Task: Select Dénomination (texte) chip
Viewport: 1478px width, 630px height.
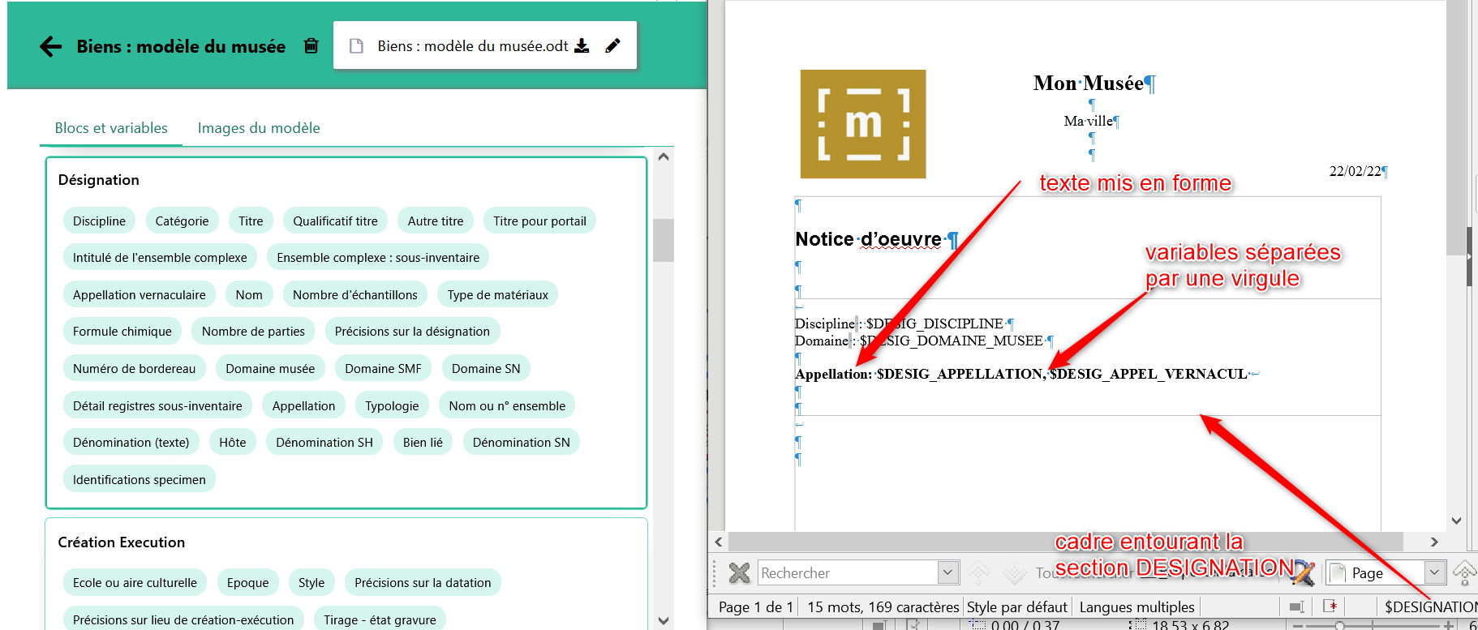Action: click(131, 442)
